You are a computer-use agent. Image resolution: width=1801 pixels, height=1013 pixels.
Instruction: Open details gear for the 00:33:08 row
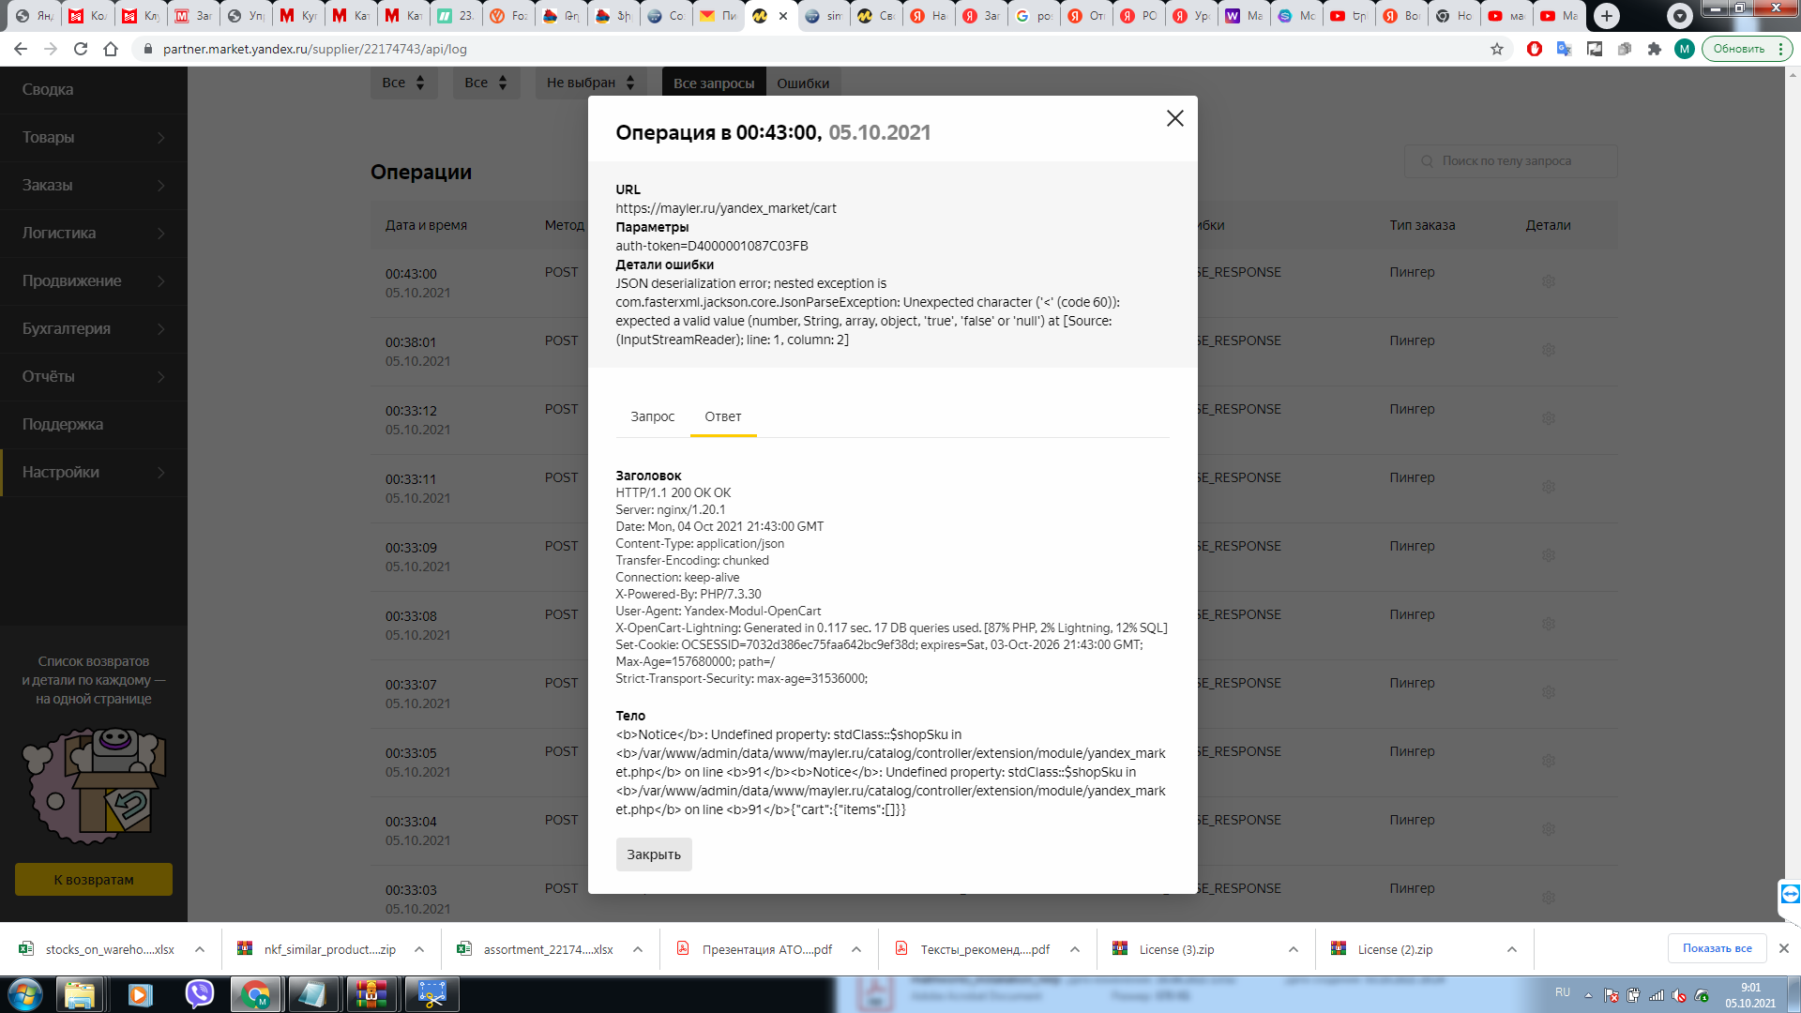click(x=1549, y=624)
